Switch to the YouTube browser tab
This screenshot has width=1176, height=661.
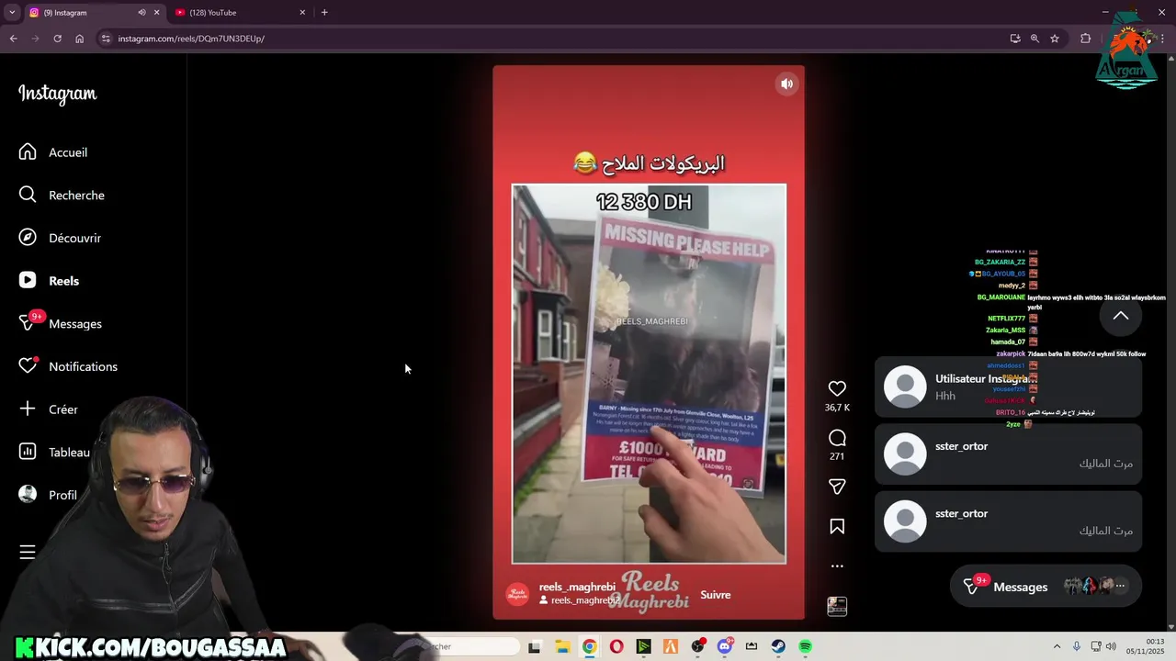(x=241, y=12)
